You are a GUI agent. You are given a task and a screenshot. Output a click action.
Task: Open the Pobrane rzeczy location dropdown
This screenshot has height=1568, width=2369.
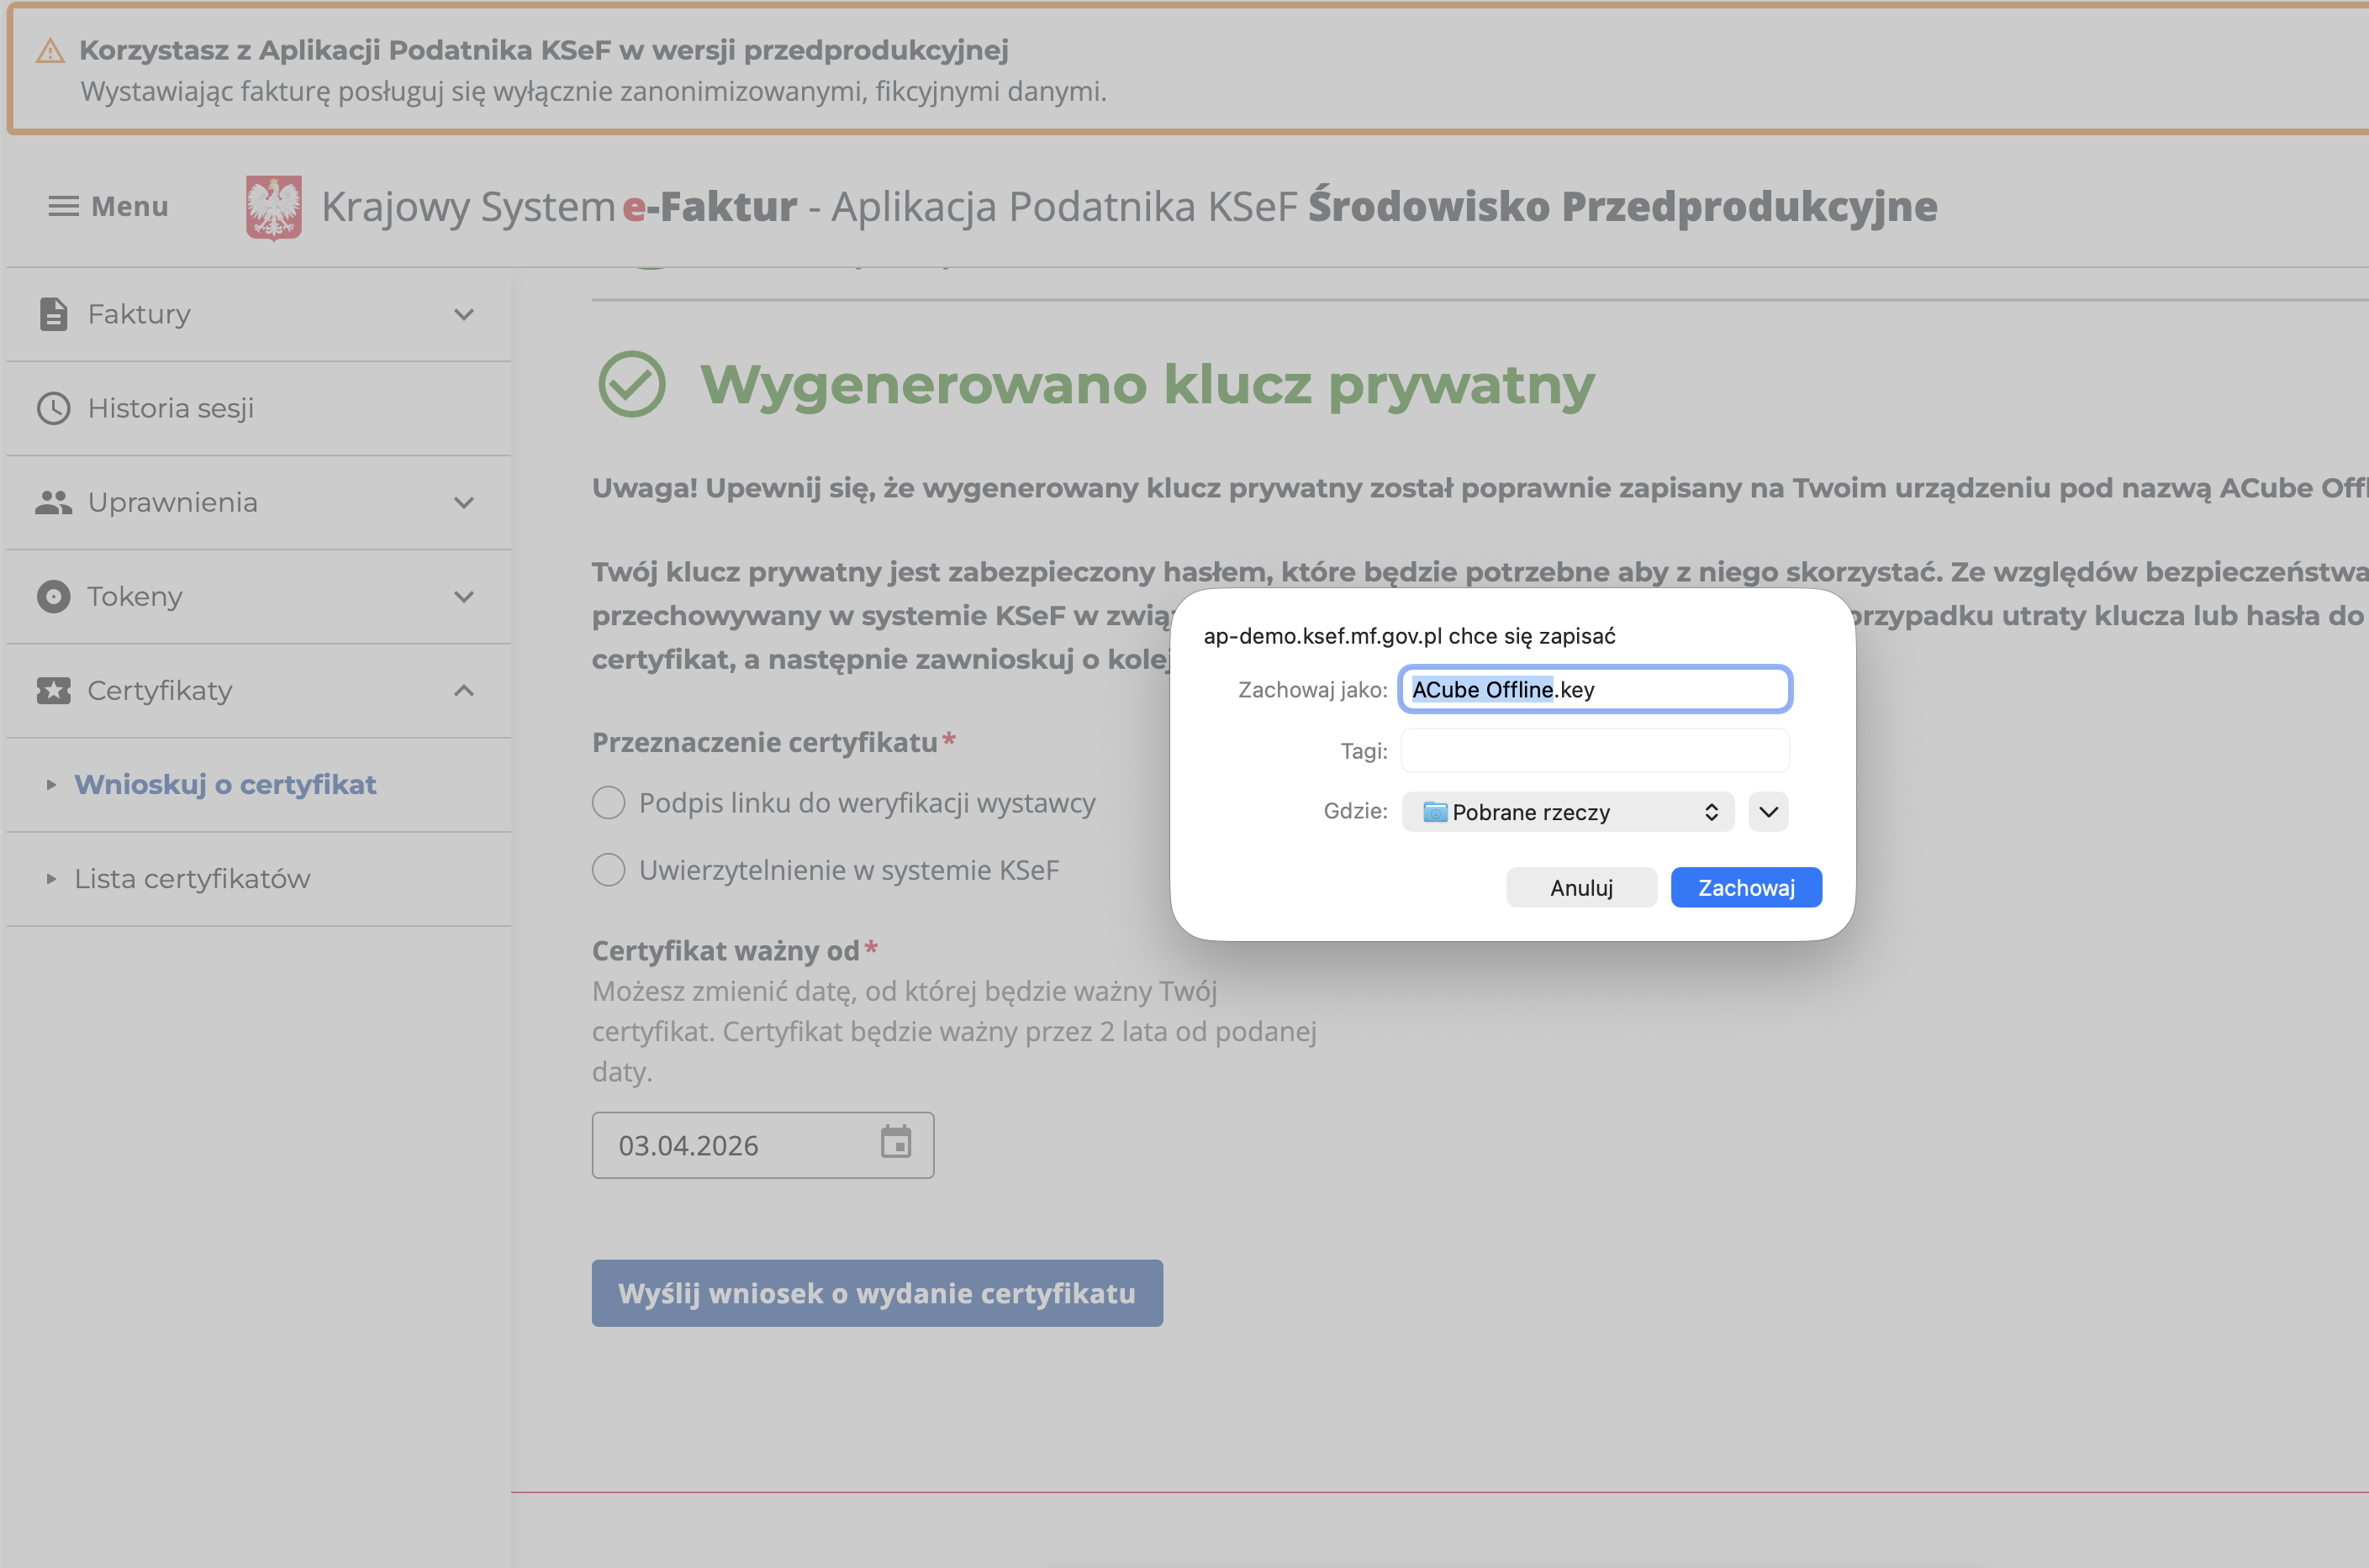click(x=1568, y=811)
